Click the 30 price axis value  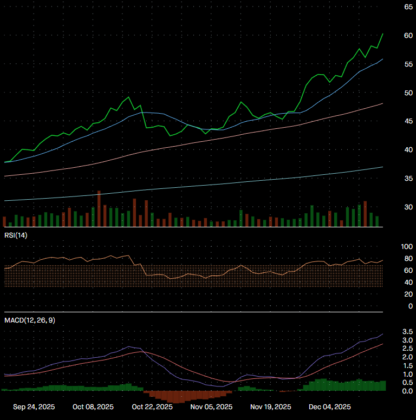coord(408,207)
